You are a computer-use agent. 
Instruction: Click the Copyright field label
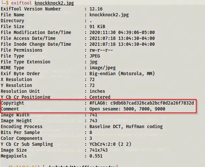[x=12, y=103]
